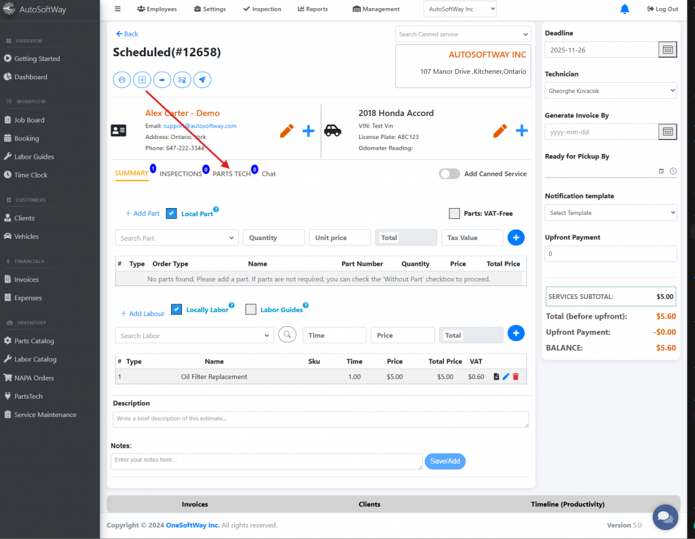Open the Technician dropdown

(x=610, y=90)
